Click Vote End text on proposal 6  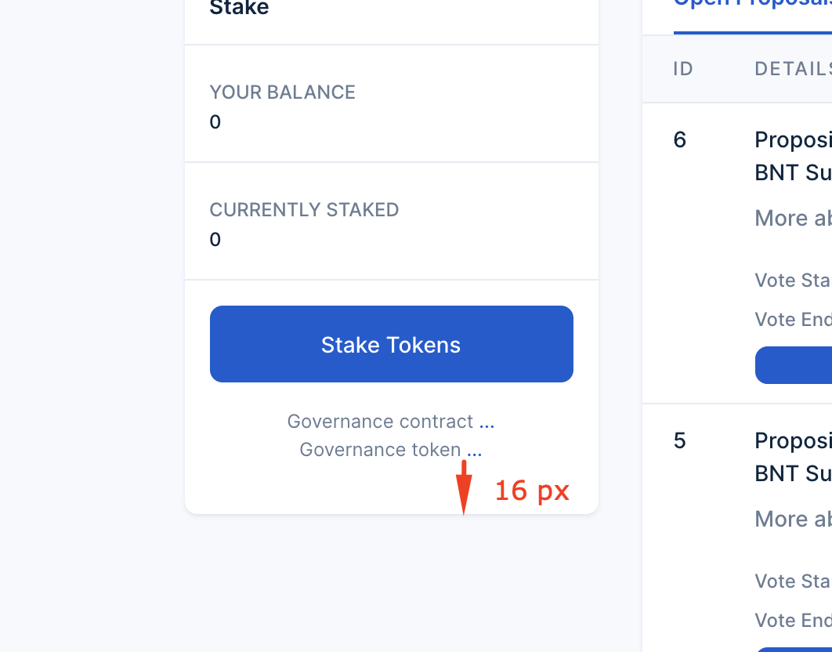(792, 319)
